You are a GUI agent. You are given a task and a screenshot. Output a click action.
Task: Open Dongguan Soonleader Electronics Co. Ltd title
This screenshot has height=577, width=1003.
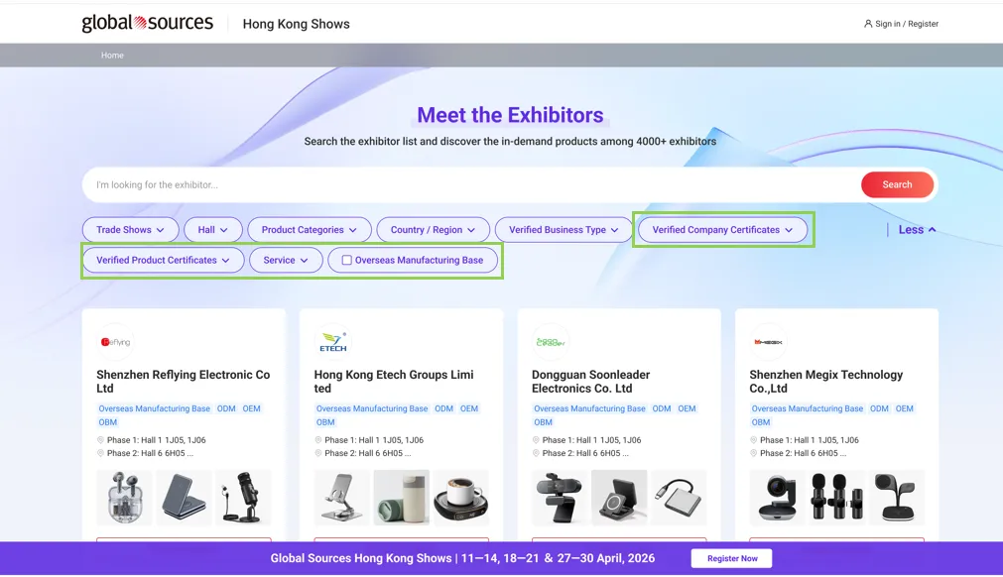pyautogui.click(x=590, y=382)
